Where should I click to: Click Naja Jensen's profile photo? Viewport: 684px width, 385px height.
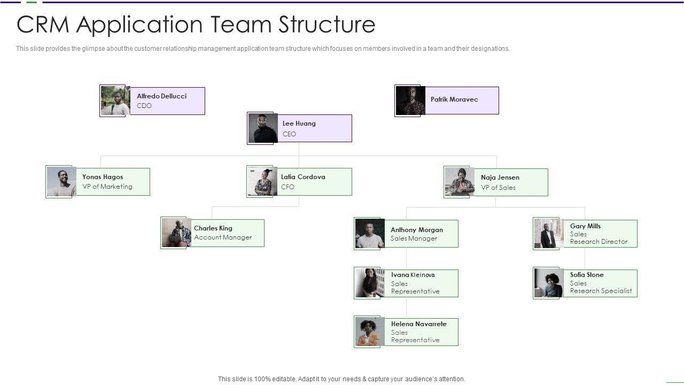[460, 182]
